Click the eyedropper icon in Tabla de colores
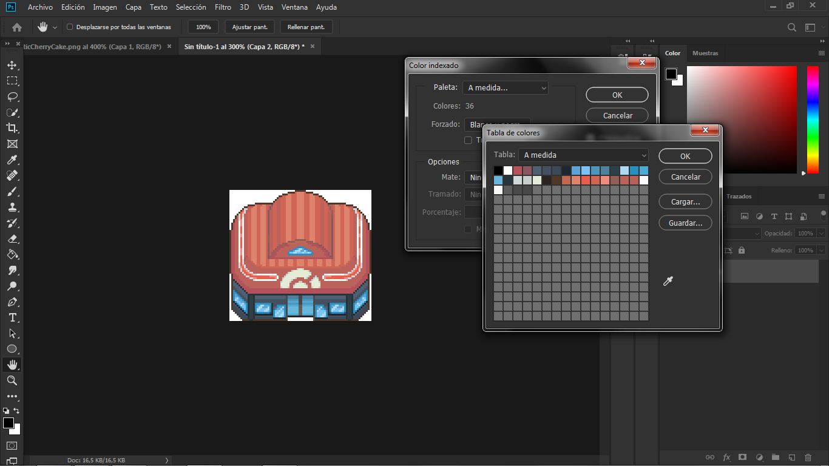The width and height of the screenshot is (829, 466). coord(668,281)
